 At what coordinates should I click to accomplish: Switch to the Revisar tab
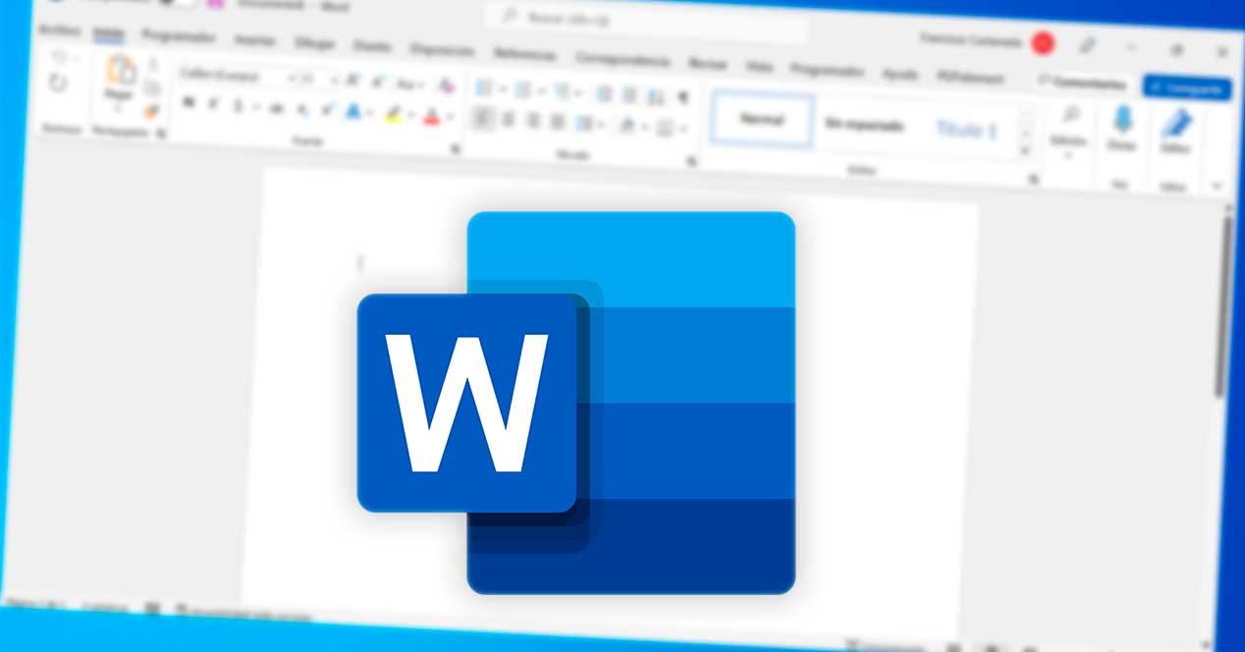click(x=708, y=64)
